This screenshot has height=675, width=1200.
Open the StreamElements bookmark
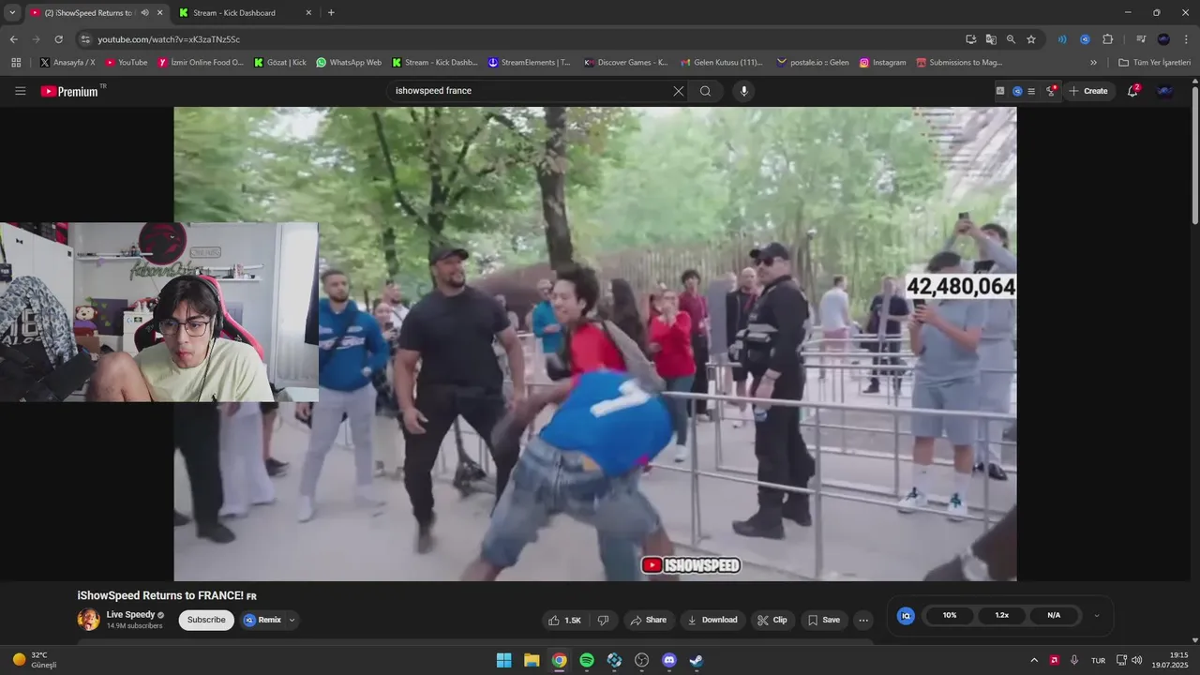[529, 63]
